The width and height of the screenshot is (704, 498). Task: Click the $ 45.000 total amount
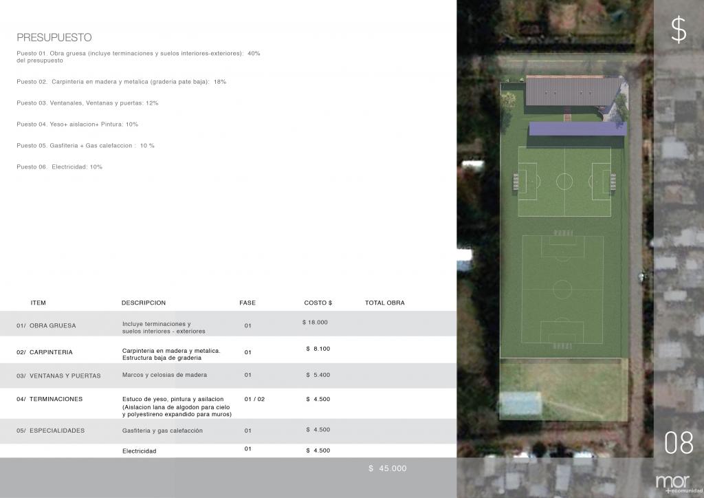(x=388, y=468)
